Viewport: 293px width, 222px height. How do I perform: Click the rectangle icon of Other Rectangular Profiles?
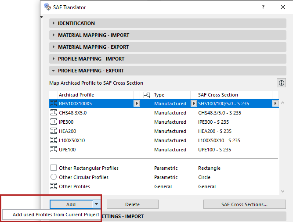pos(54,168)
